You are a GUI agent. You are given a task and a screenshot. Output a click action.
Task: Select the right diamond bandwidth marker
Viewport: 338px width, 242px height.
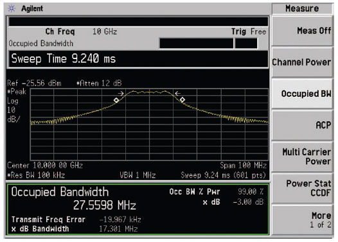point(182,99)
